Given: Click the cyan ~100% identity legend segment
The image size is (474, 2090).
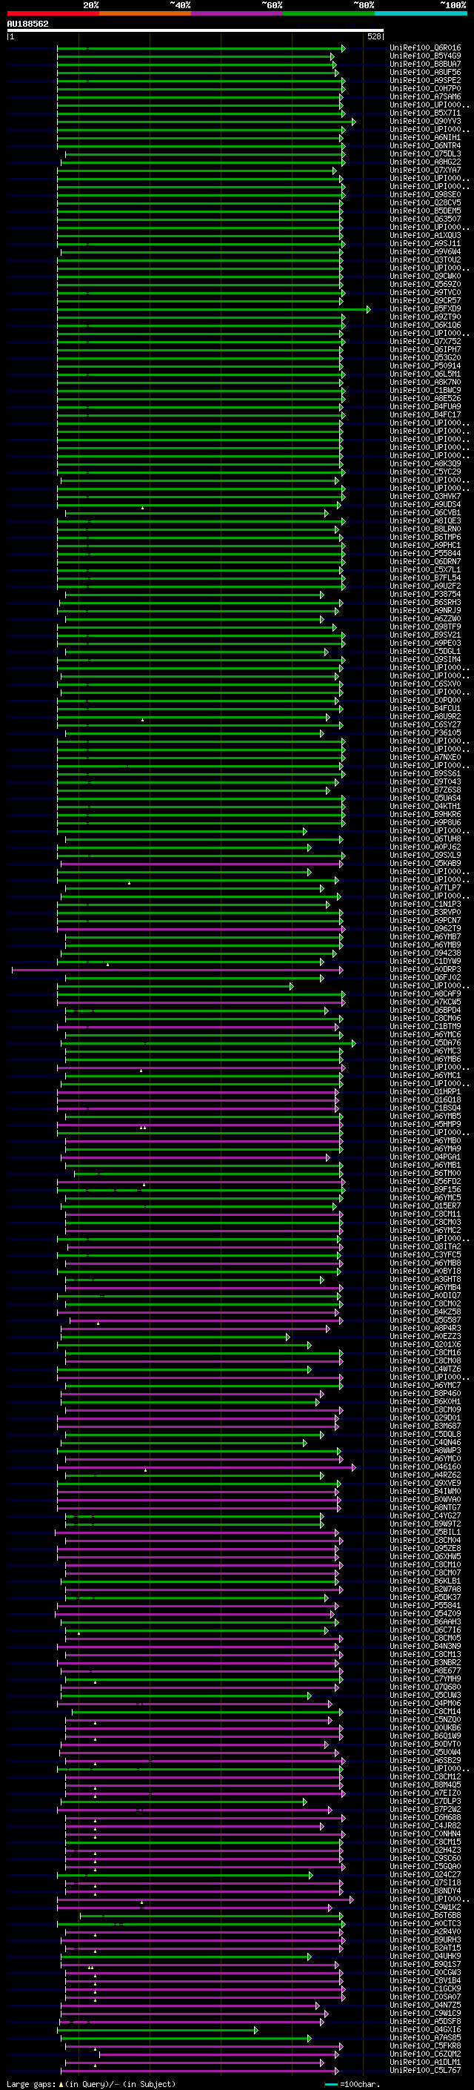Looking at the screenshot, I should point(421,14).
